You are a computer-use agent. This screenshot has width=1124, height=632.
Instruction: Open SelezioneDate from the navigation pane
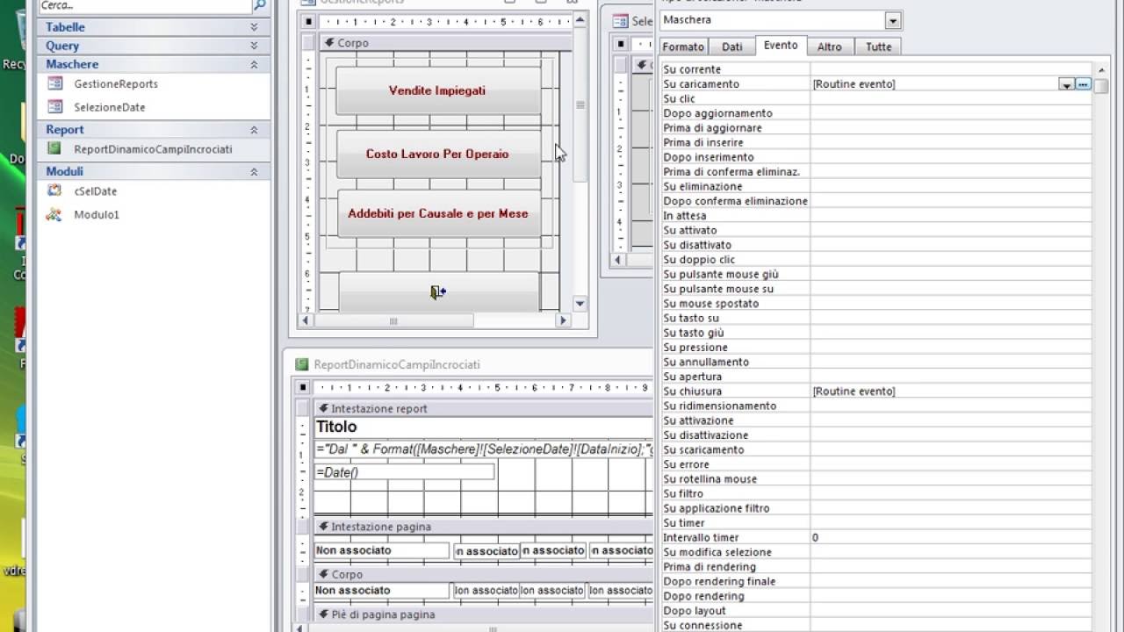[110, 107]
